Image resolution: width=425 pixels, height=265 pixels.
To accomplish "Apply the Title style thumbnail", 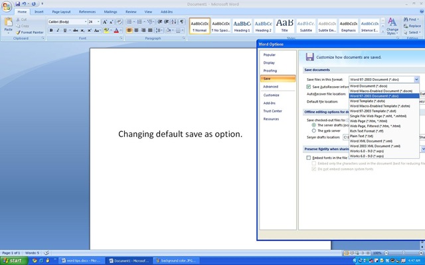I will (285, 26).
